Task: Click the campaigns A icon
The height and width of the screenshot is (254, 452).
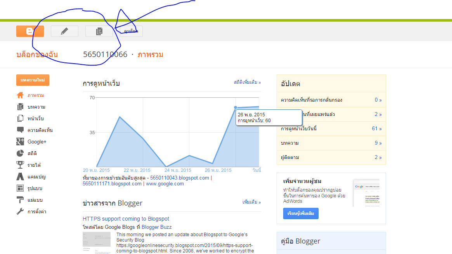Action: (x=20, y=176)
